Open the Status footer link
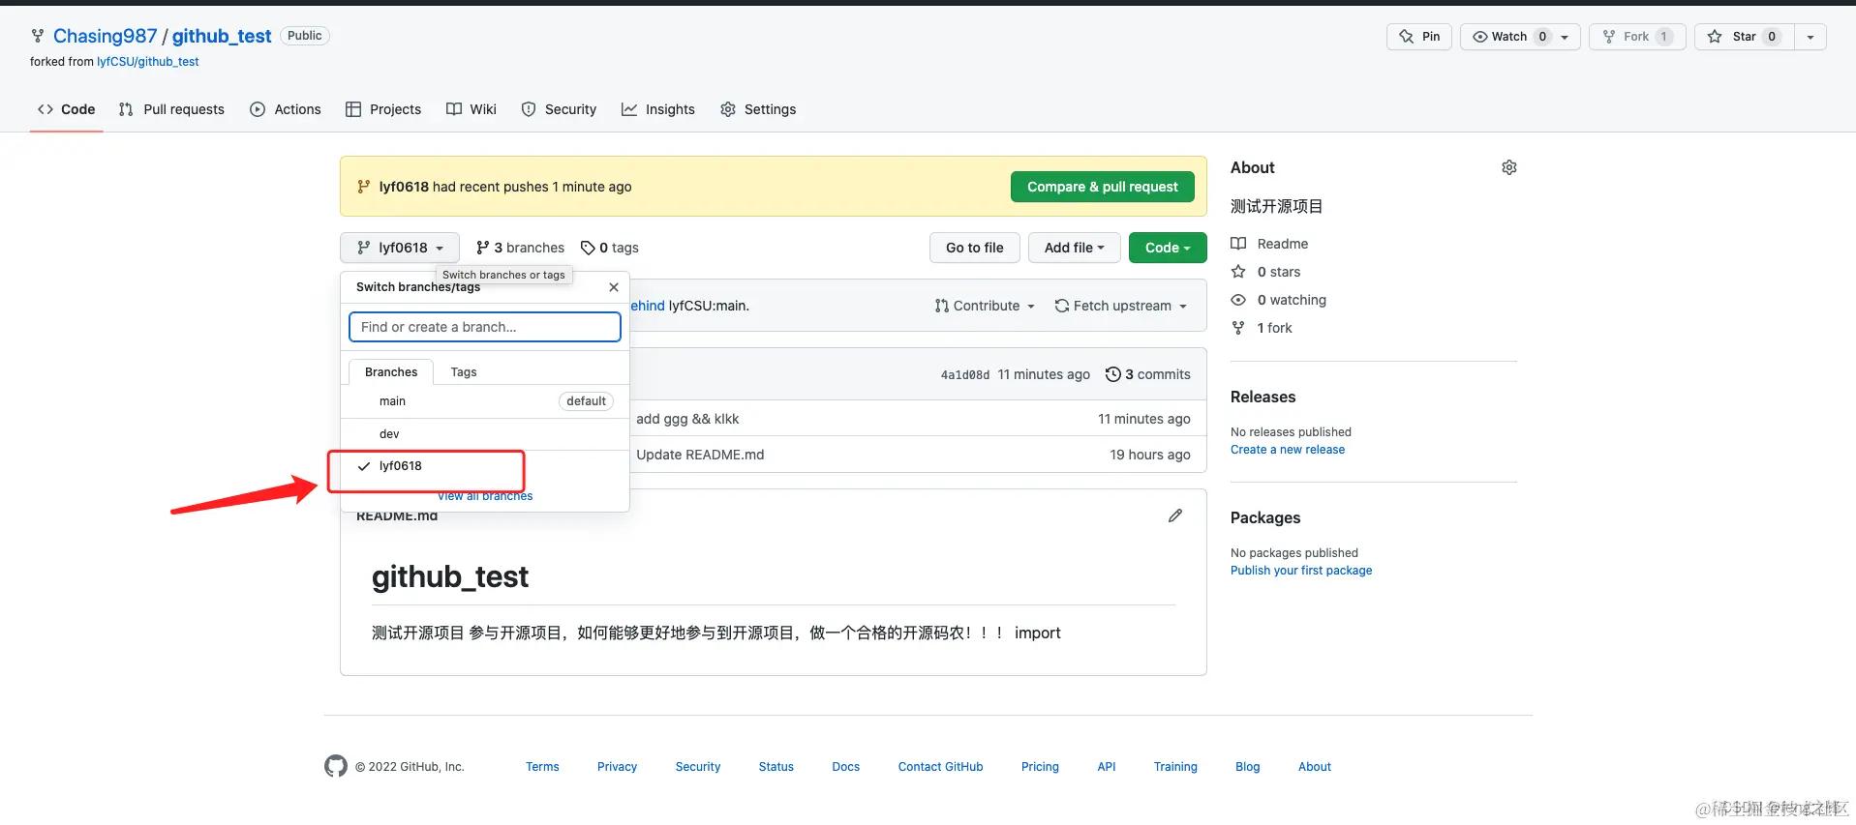This screenshot has width=1856, height=825. (776, 767)
